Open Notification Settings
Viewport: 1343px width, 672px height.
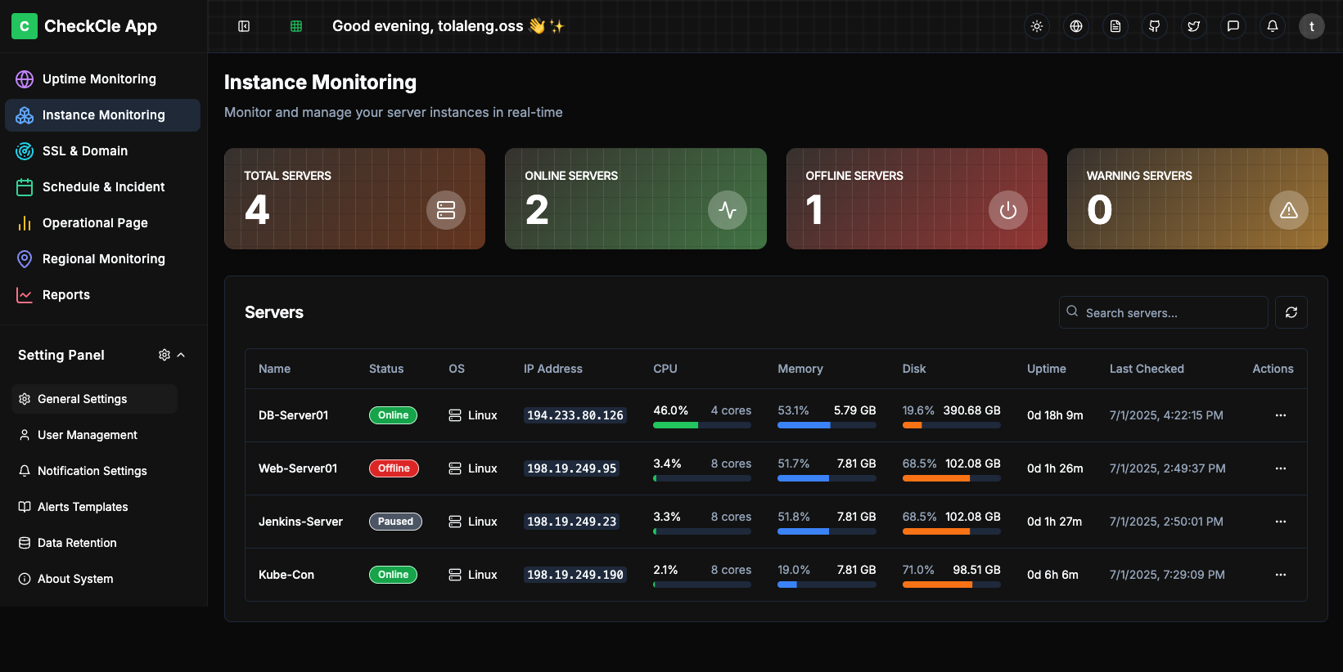point(92,471)
